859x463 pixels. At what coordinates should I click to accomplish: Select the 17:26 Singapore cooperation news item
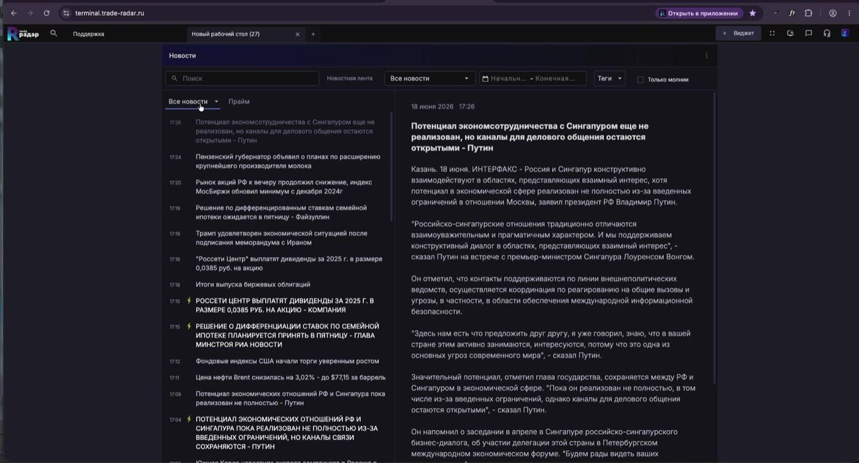(x=285, y=131)
